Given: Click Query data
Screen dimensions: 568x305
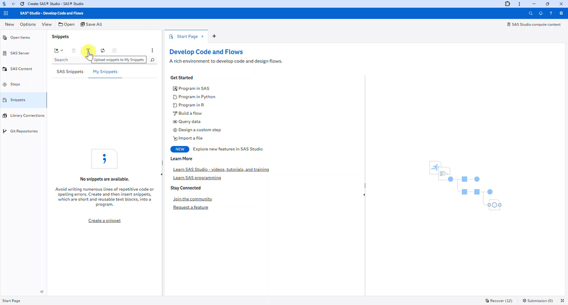Looking at the screenshot, I should point(186,122).
